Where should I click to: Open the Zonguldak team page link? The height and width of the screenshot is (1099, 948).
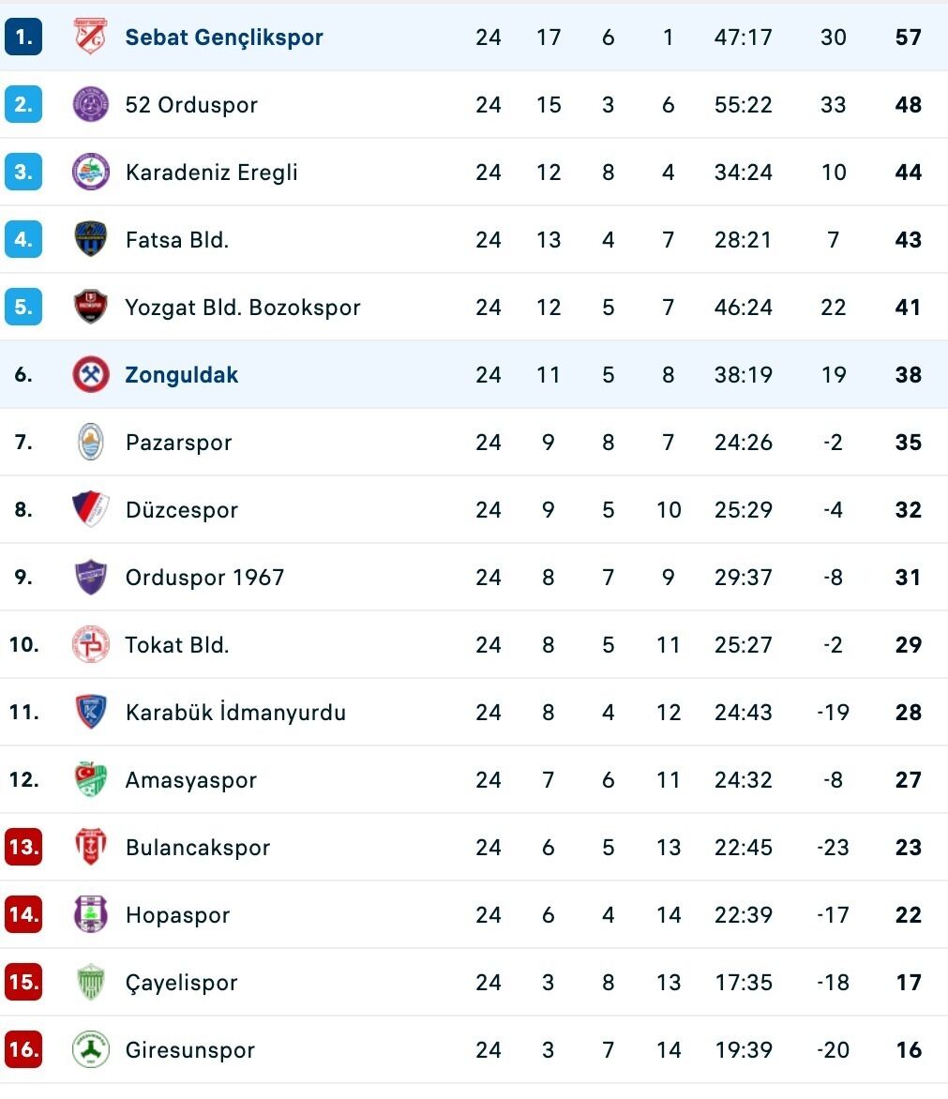click(182, 375)
